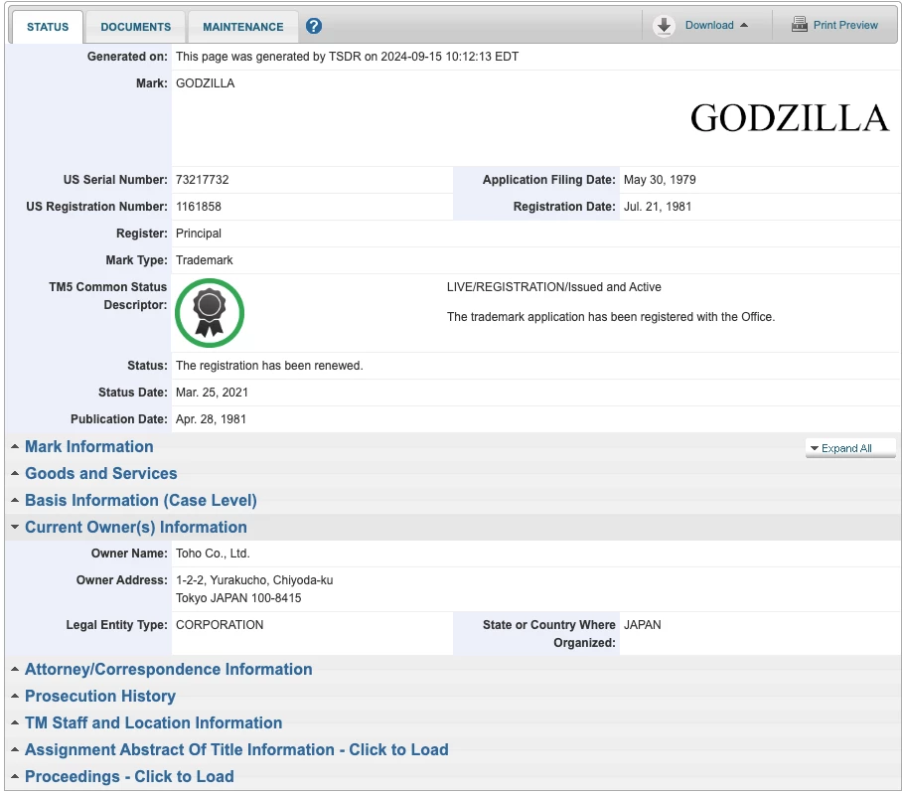Click the Principal register value
The width and height of the screenshot is (903, 794).
pyautogui.click(x=198, y=234)
